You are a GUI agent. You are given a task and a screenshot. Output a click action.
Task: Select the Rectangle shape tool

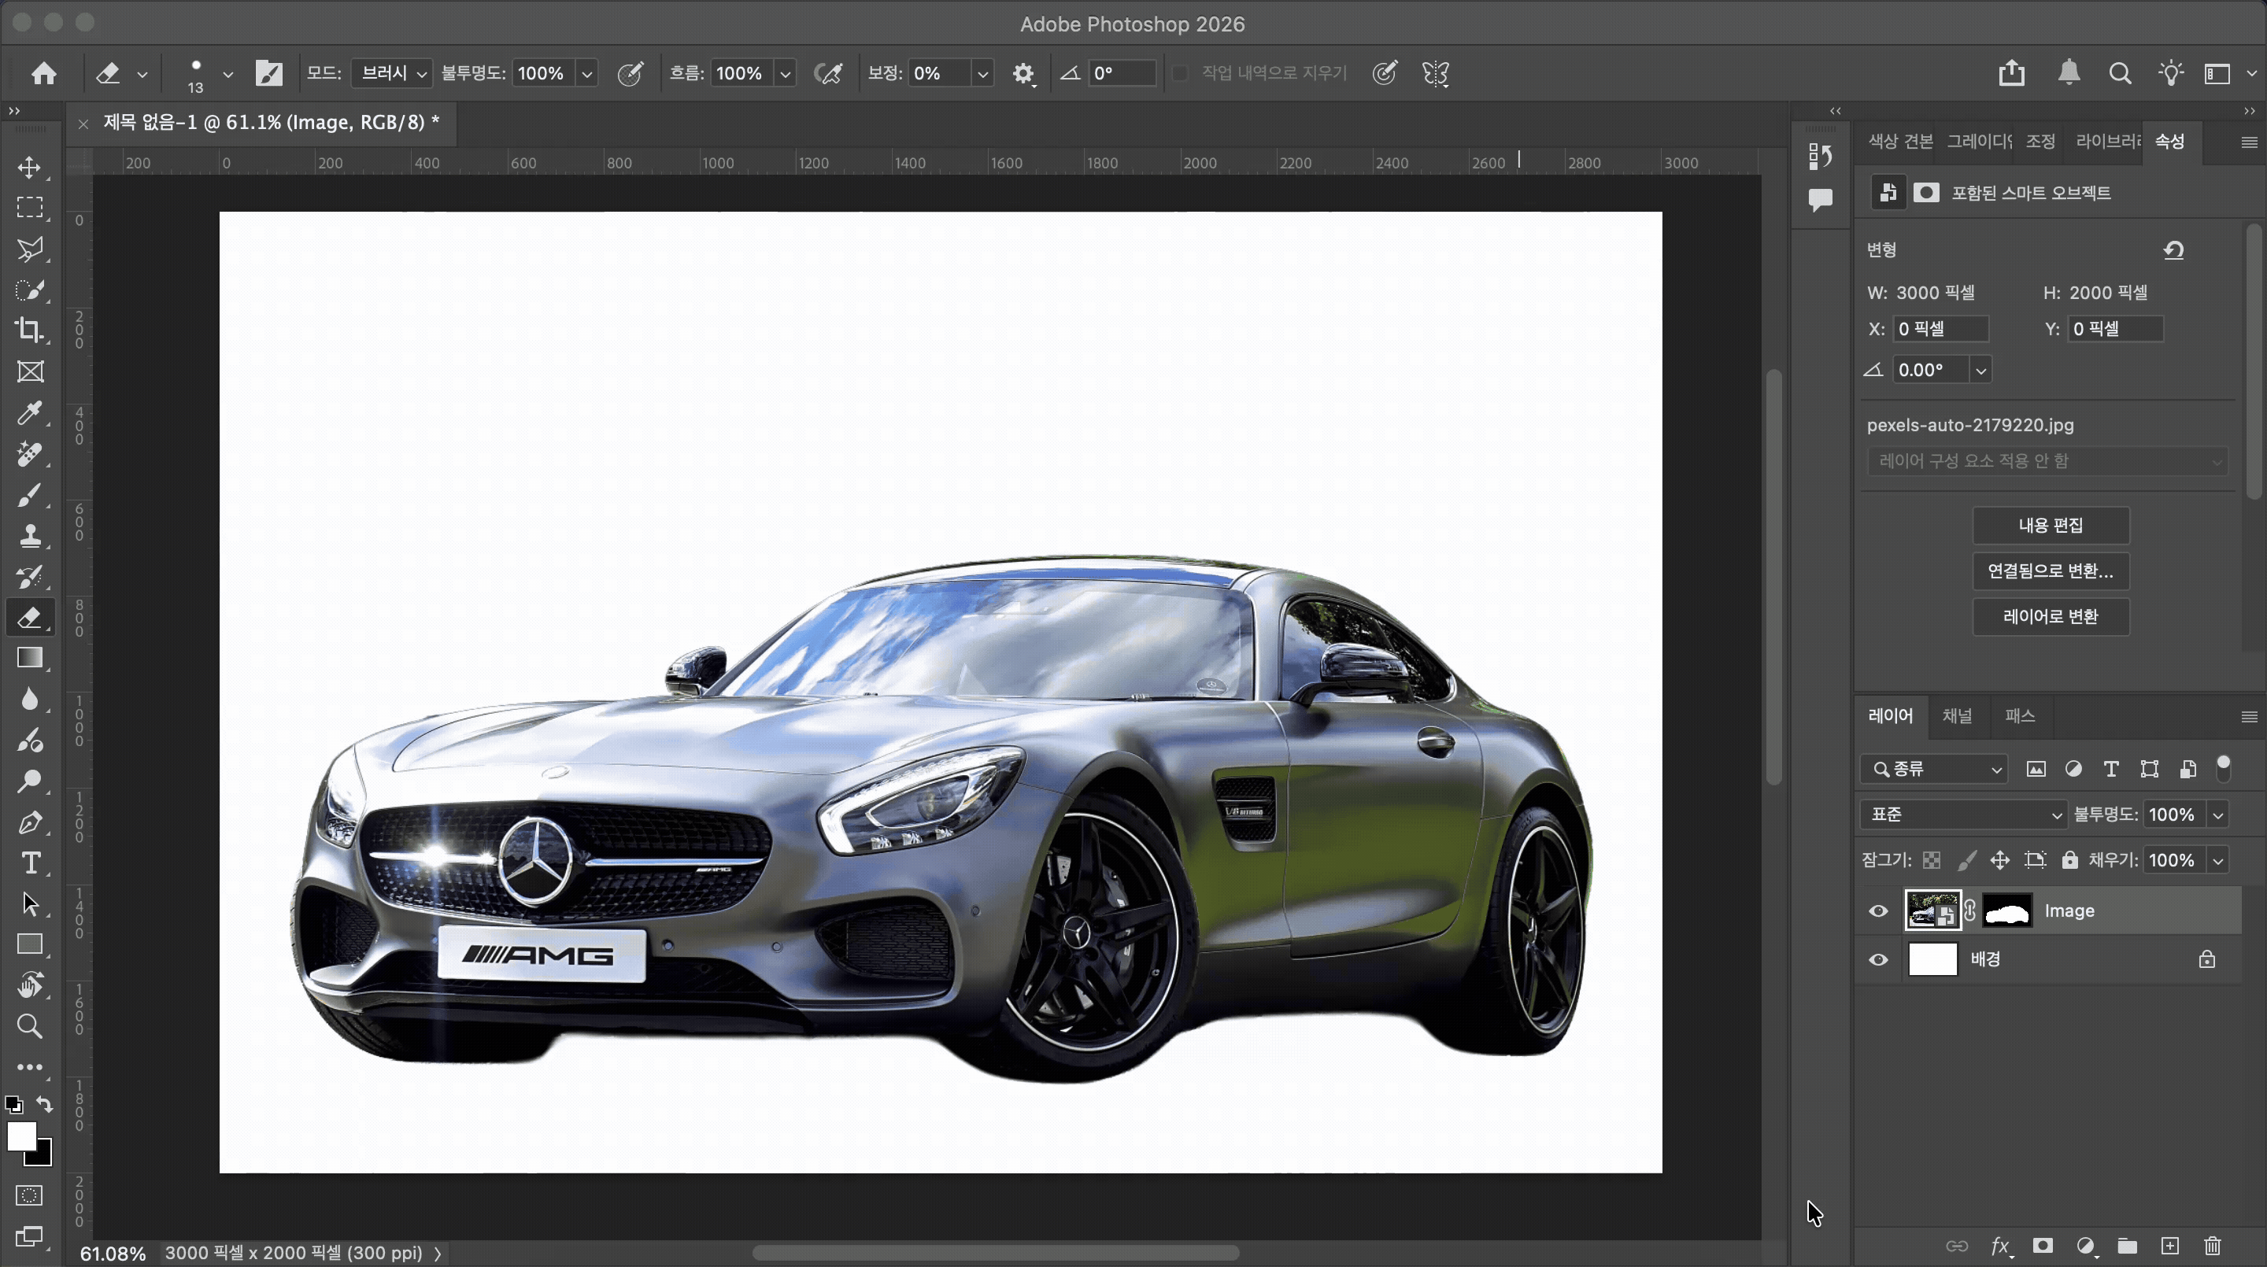[x=30, y=945]
